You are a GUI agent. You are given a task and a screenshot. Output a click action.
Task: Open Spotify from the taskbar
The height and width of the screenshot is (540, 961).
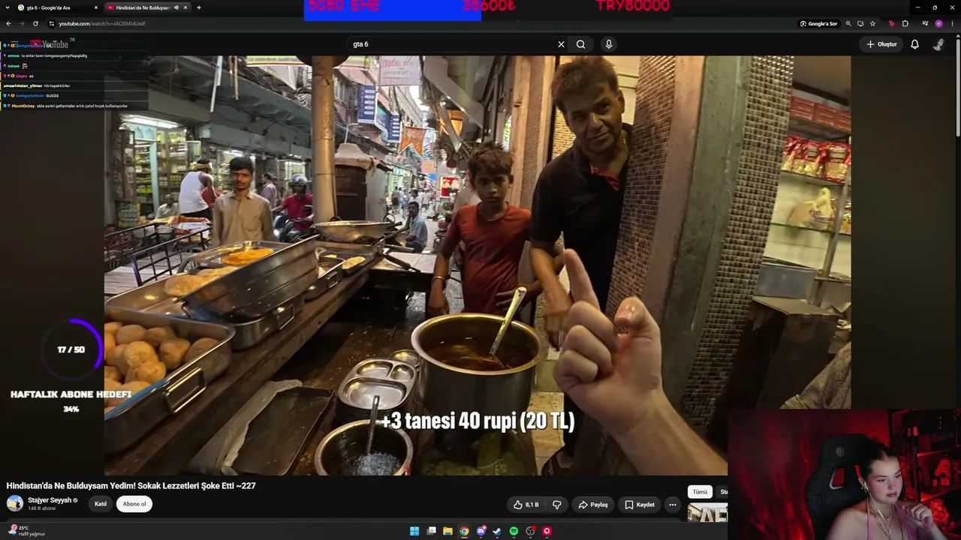tap(514, 531)
